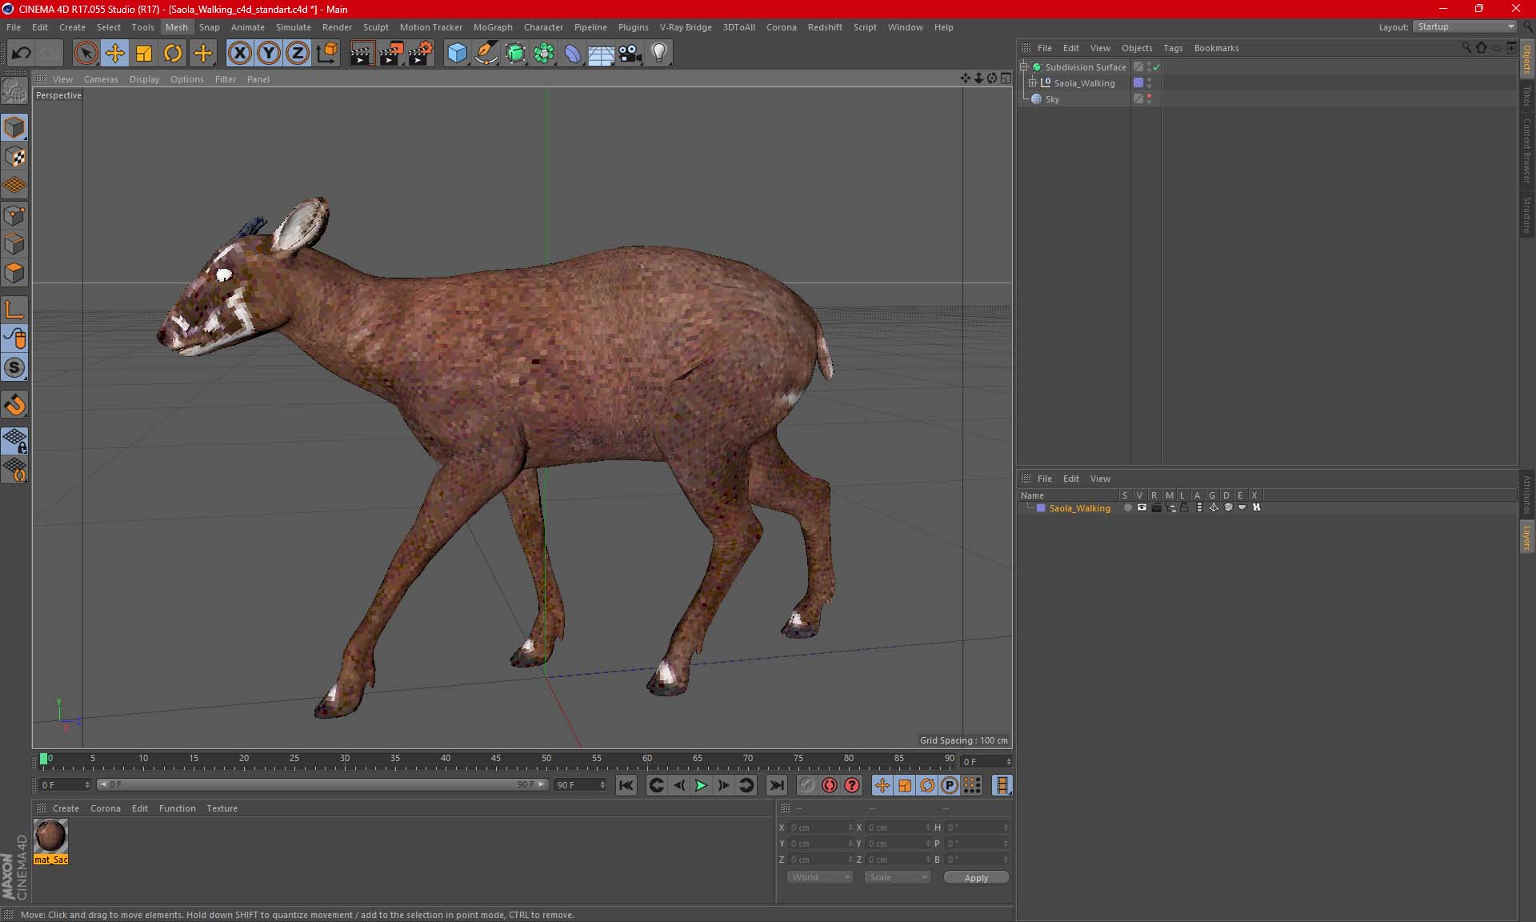Open the spline Pen tool
Image resolution: width=1536 pixels, height=922 pixels.
coord(486,54)
